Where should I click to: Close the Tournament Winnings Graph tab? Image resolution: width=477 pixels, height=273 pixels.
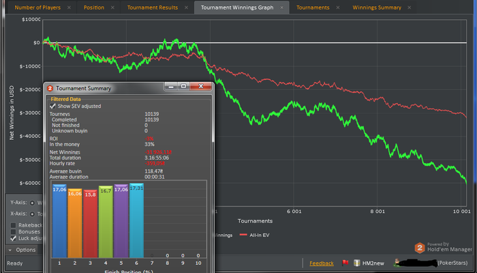pos(282,8)
